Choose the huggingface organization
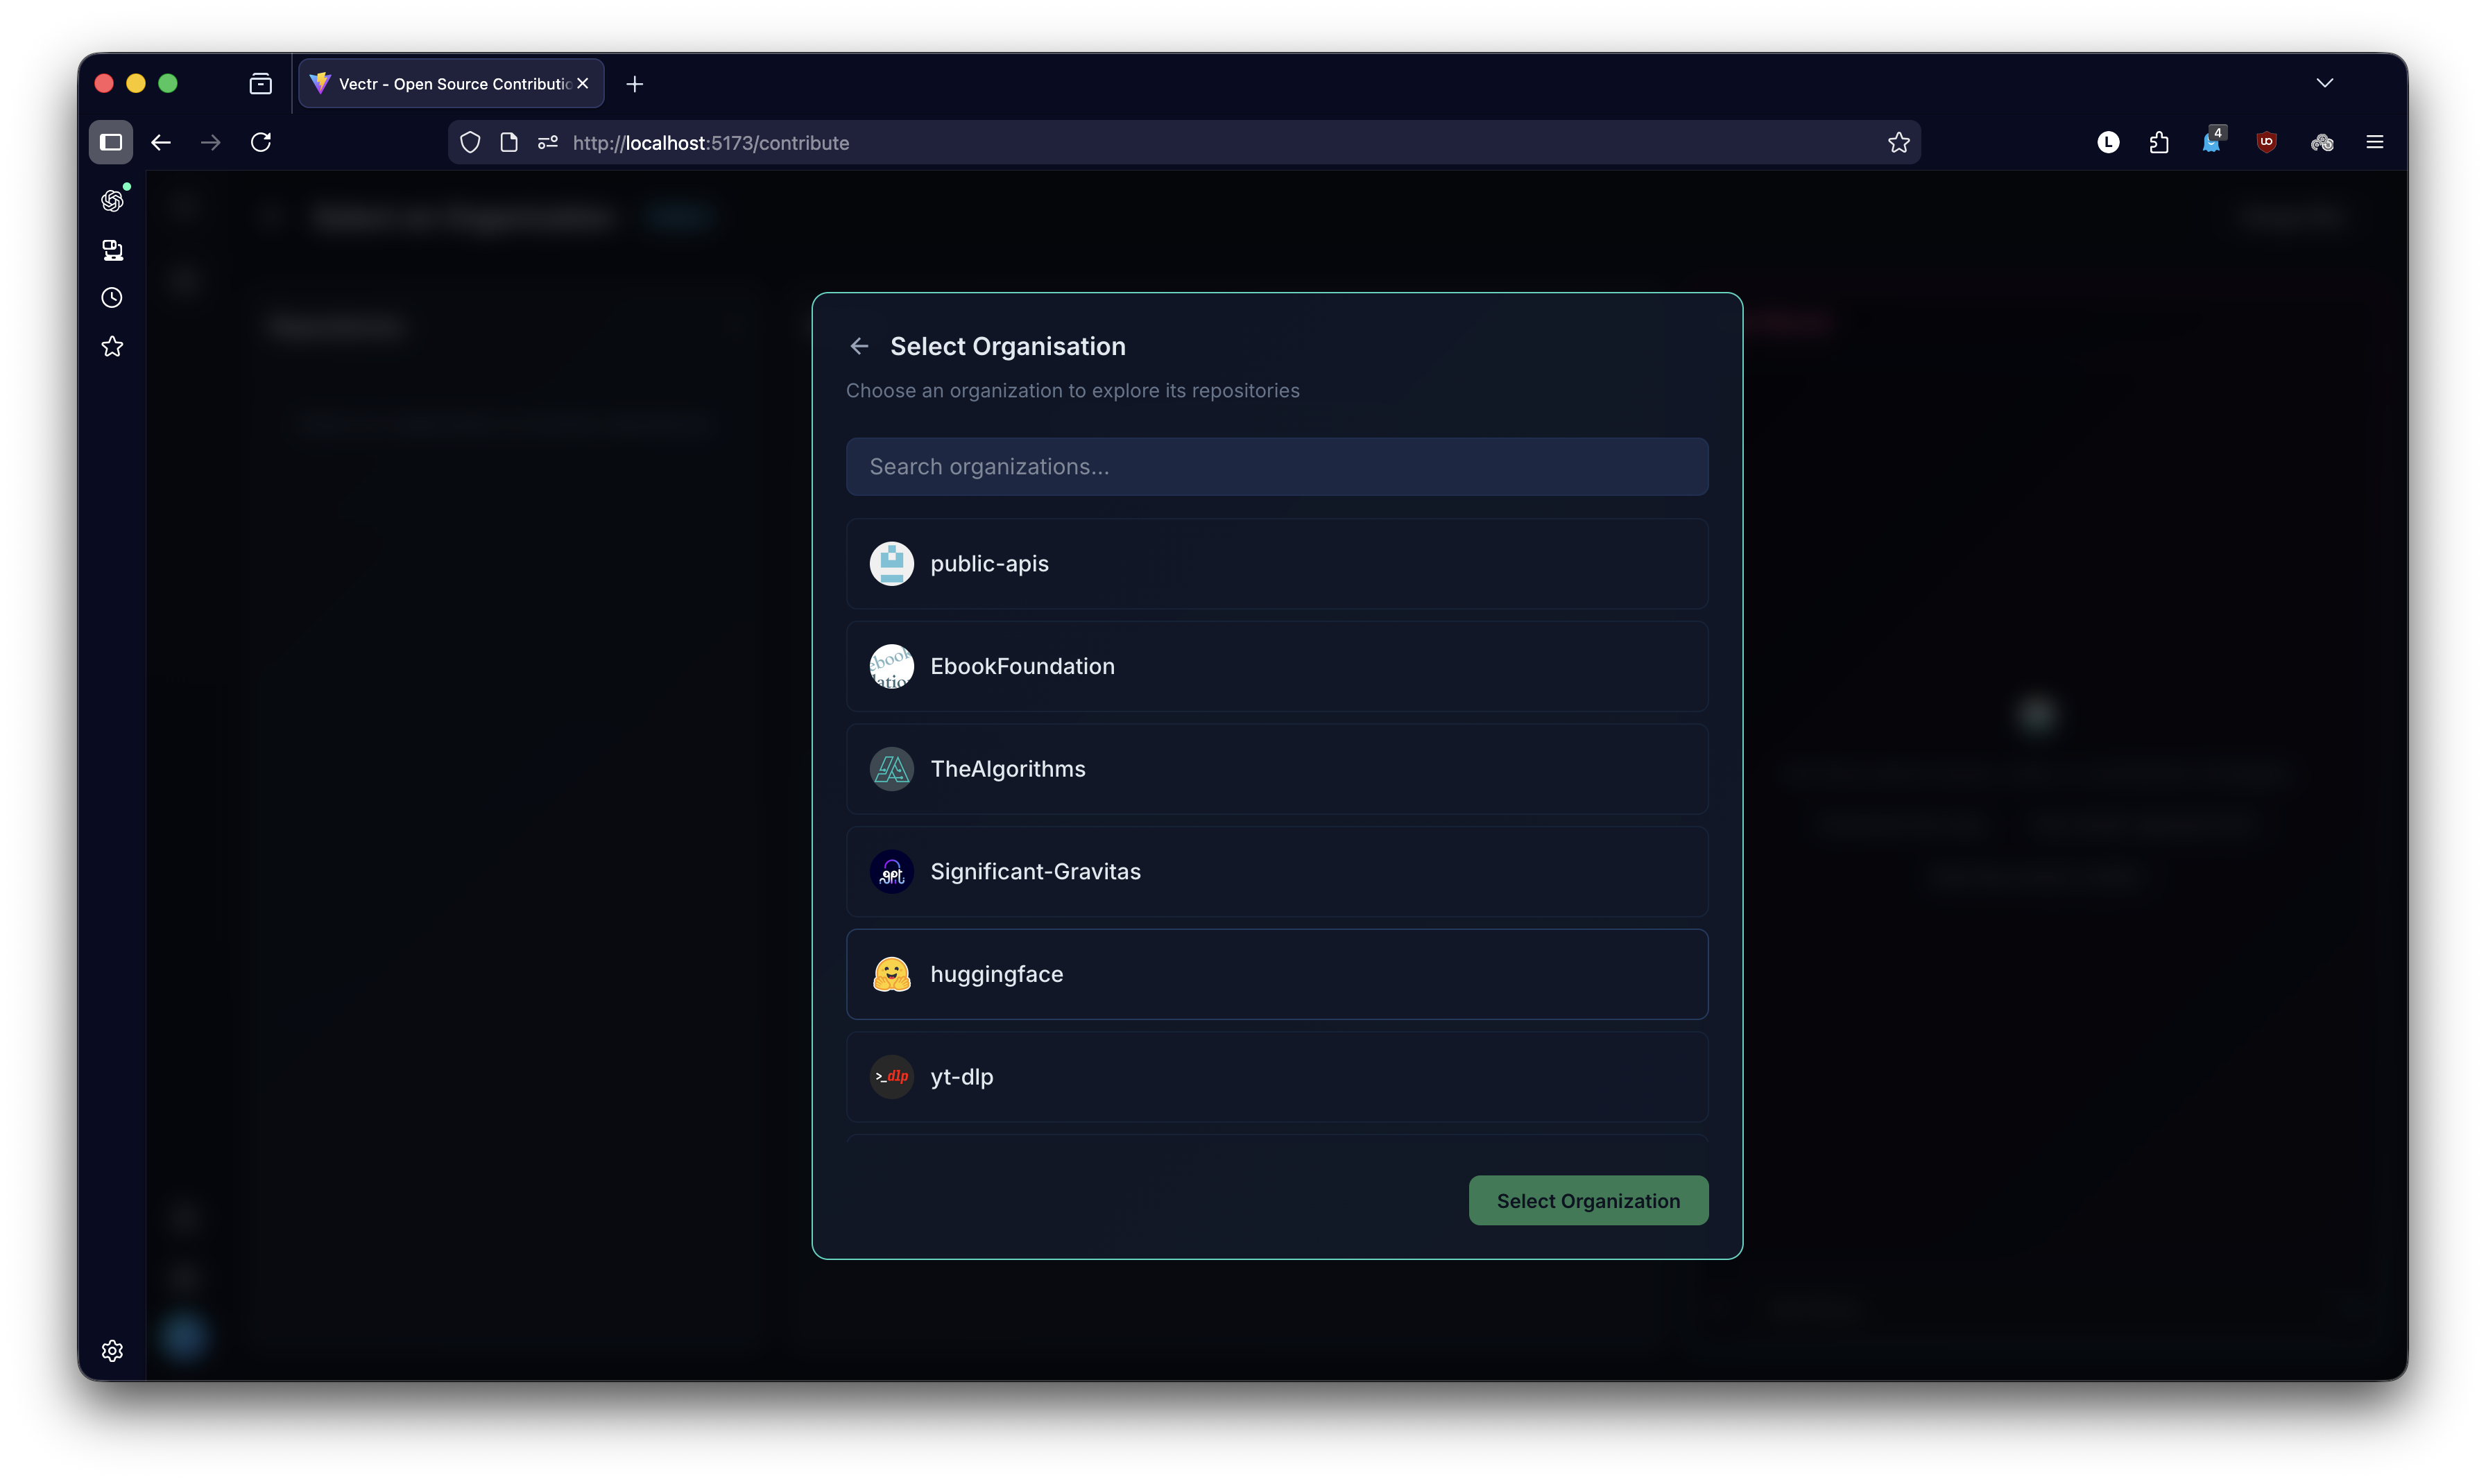The height and width of the screenshot is (1484, 2486). (x=1276, y=974)
